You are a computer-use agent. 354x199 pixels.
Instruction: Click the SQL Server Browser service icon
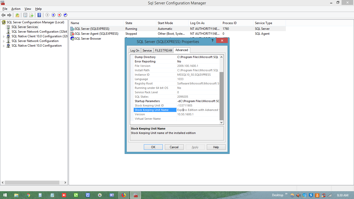pos(72,39)
